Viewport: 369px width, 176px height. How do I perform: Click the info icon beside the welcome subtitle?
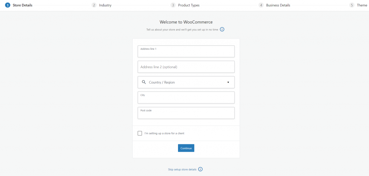point(222,30)
